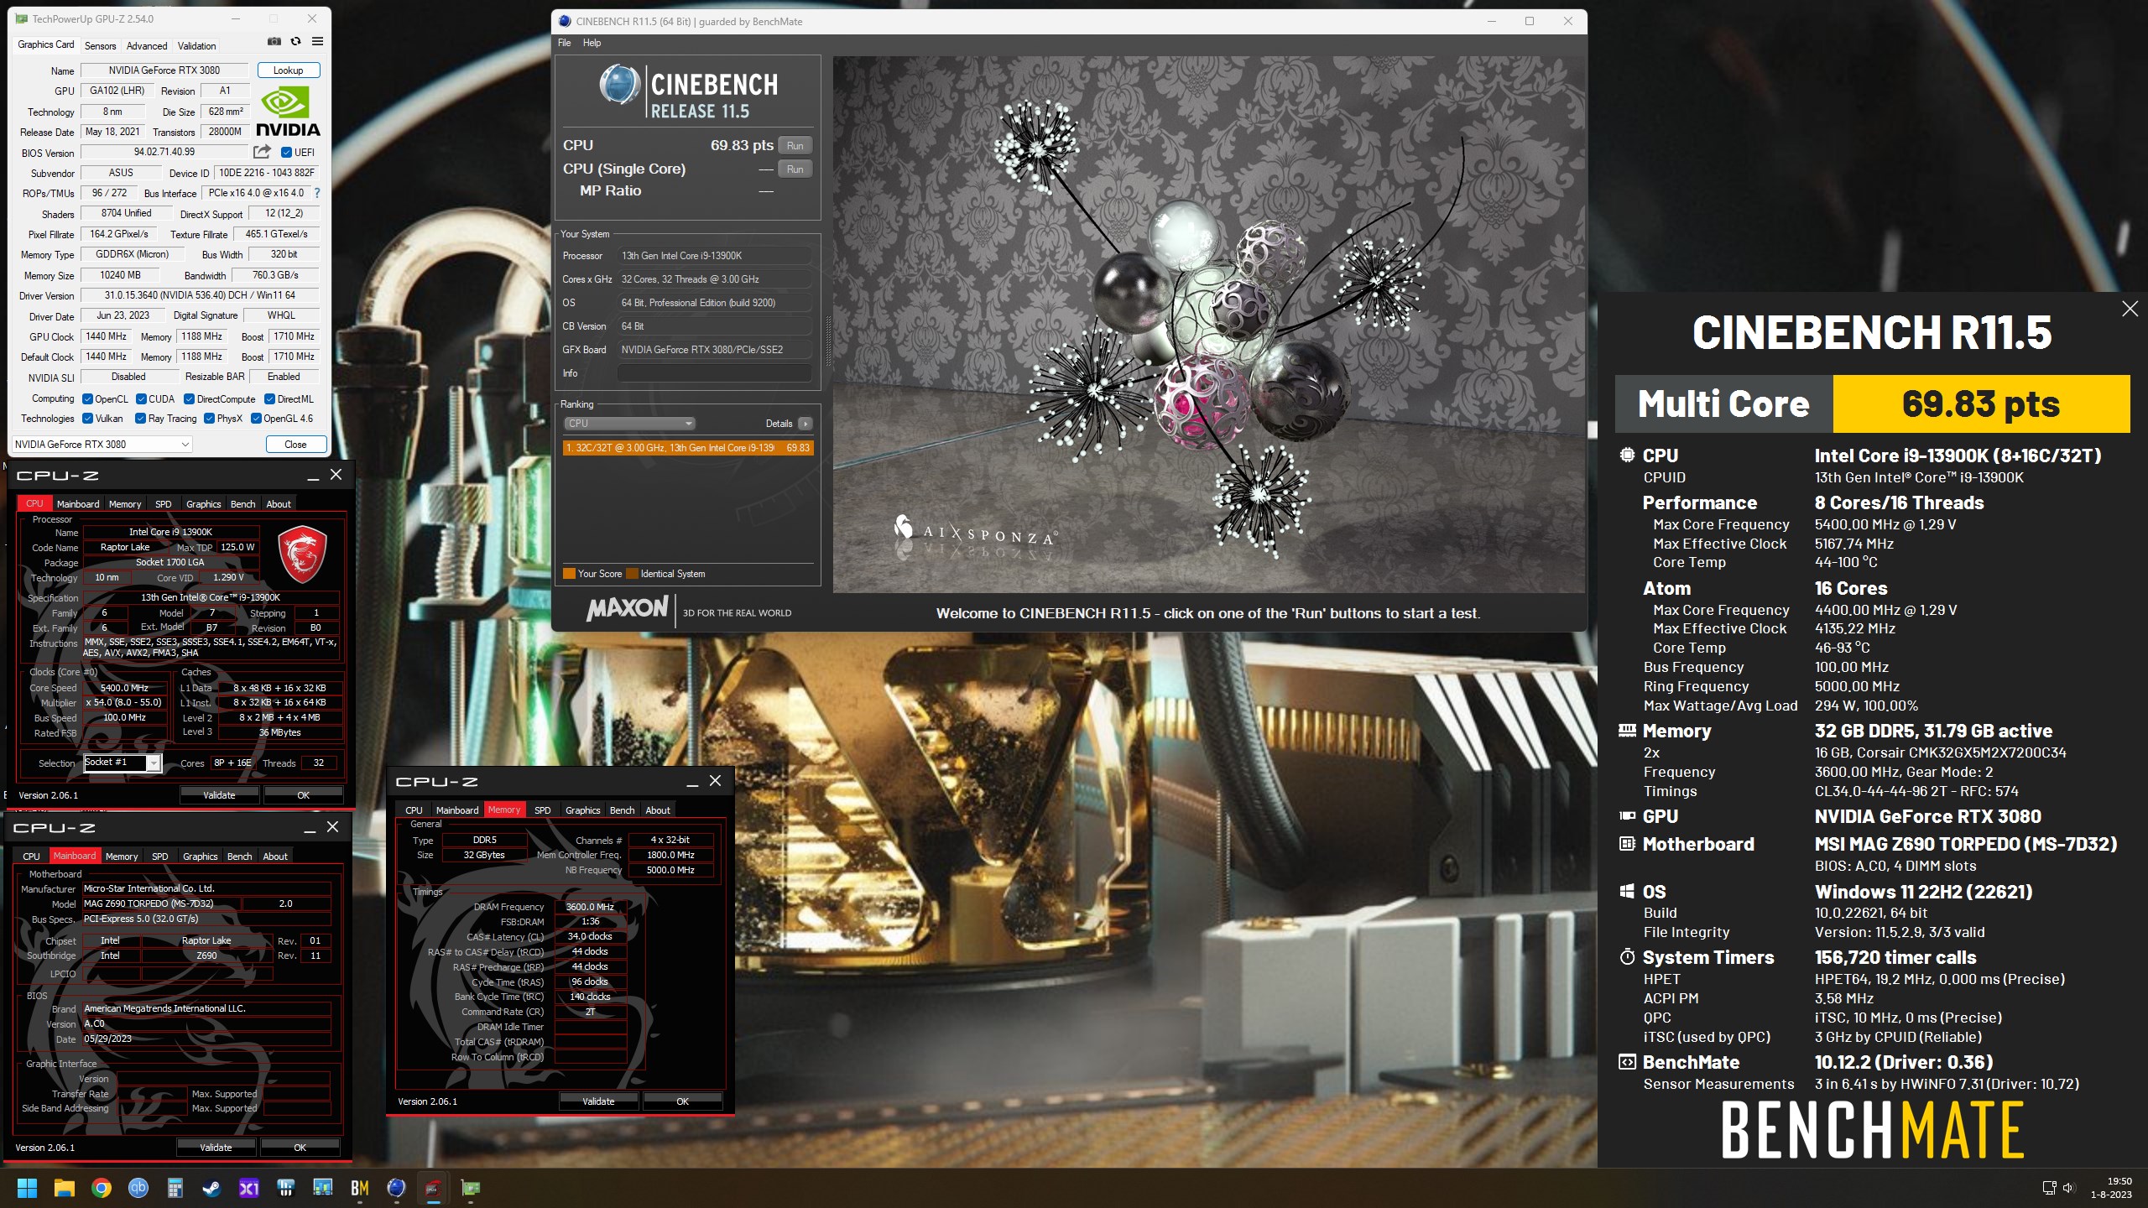Click the share BIOS arrow icon in GPU-Z
The height and width of the screenshot is (1208, 2148).
(x=263, y=152)
